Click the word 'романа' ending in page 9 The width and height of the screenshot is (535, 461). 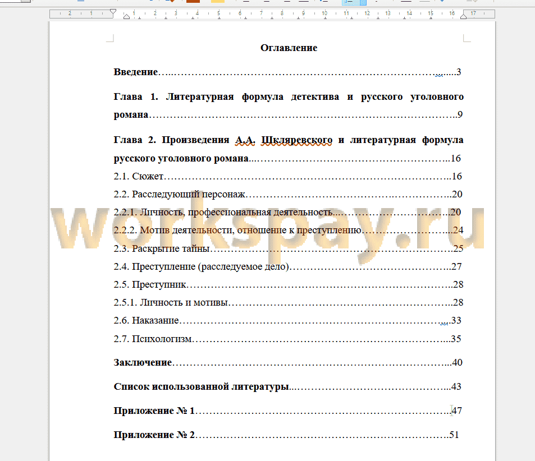pyautogui.click(x=131, y=115)
